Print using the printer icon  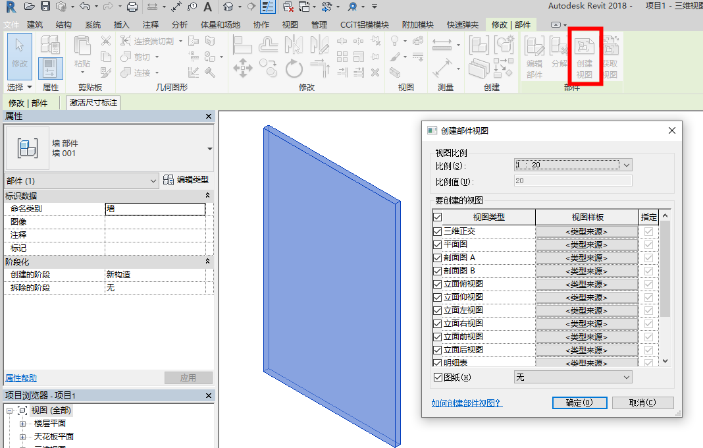point(132,7)
